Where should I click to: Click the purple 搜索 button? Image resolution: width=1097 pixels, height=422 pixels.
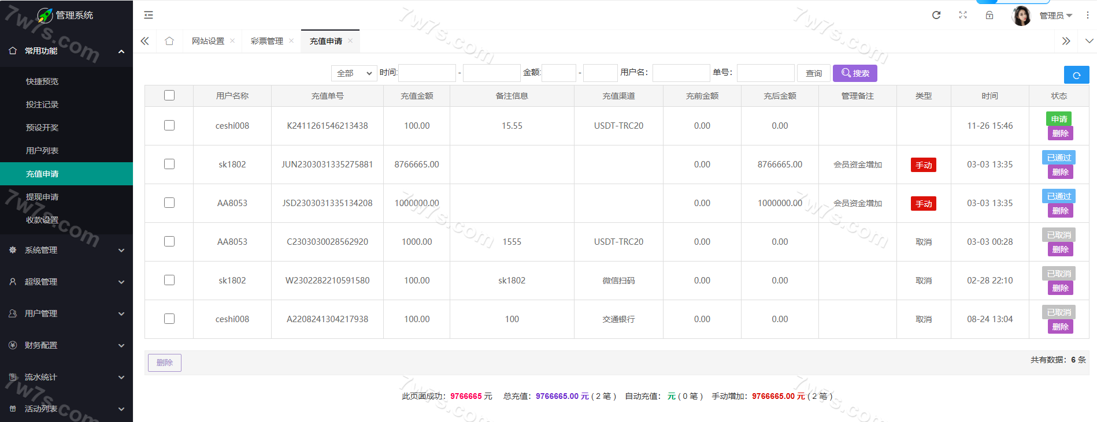855,73
